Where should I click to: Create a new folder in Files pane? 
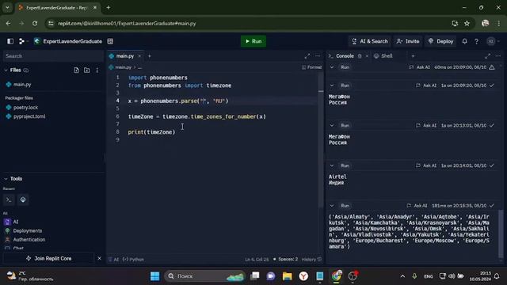tap(86, 70)
